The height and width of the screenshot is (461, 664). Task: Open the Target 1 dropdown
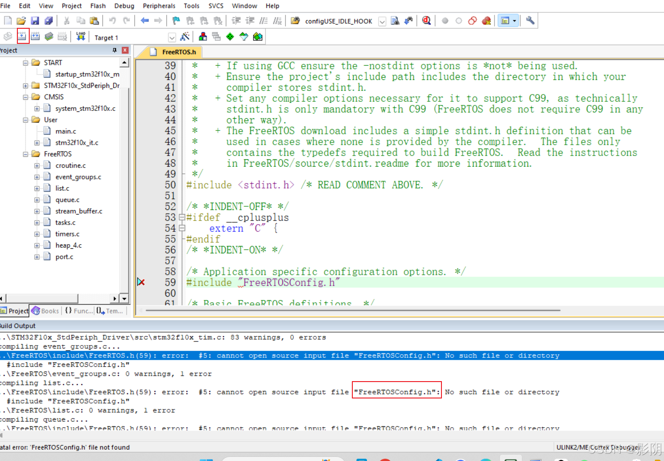click(x=172, y=37)
